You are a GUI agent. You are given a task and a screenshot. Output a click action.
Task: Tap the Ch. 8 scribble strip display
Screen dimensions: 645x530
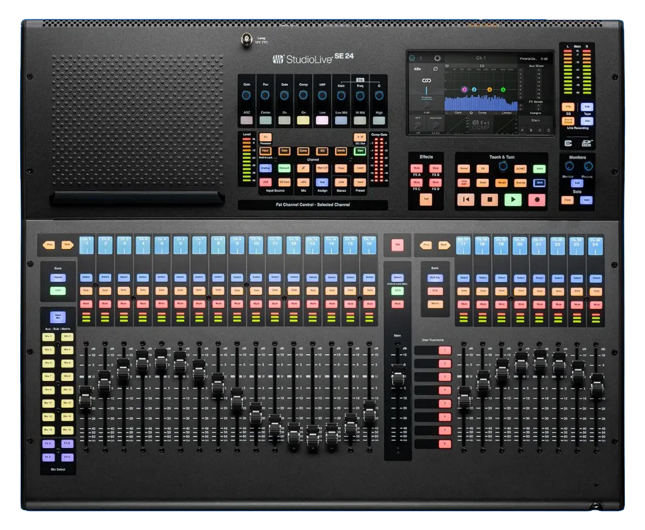tap(219, 245)
